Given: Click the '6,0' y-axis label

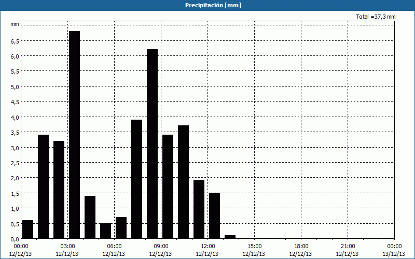Looking at the screenshot, I should click(x=15, y=56).
